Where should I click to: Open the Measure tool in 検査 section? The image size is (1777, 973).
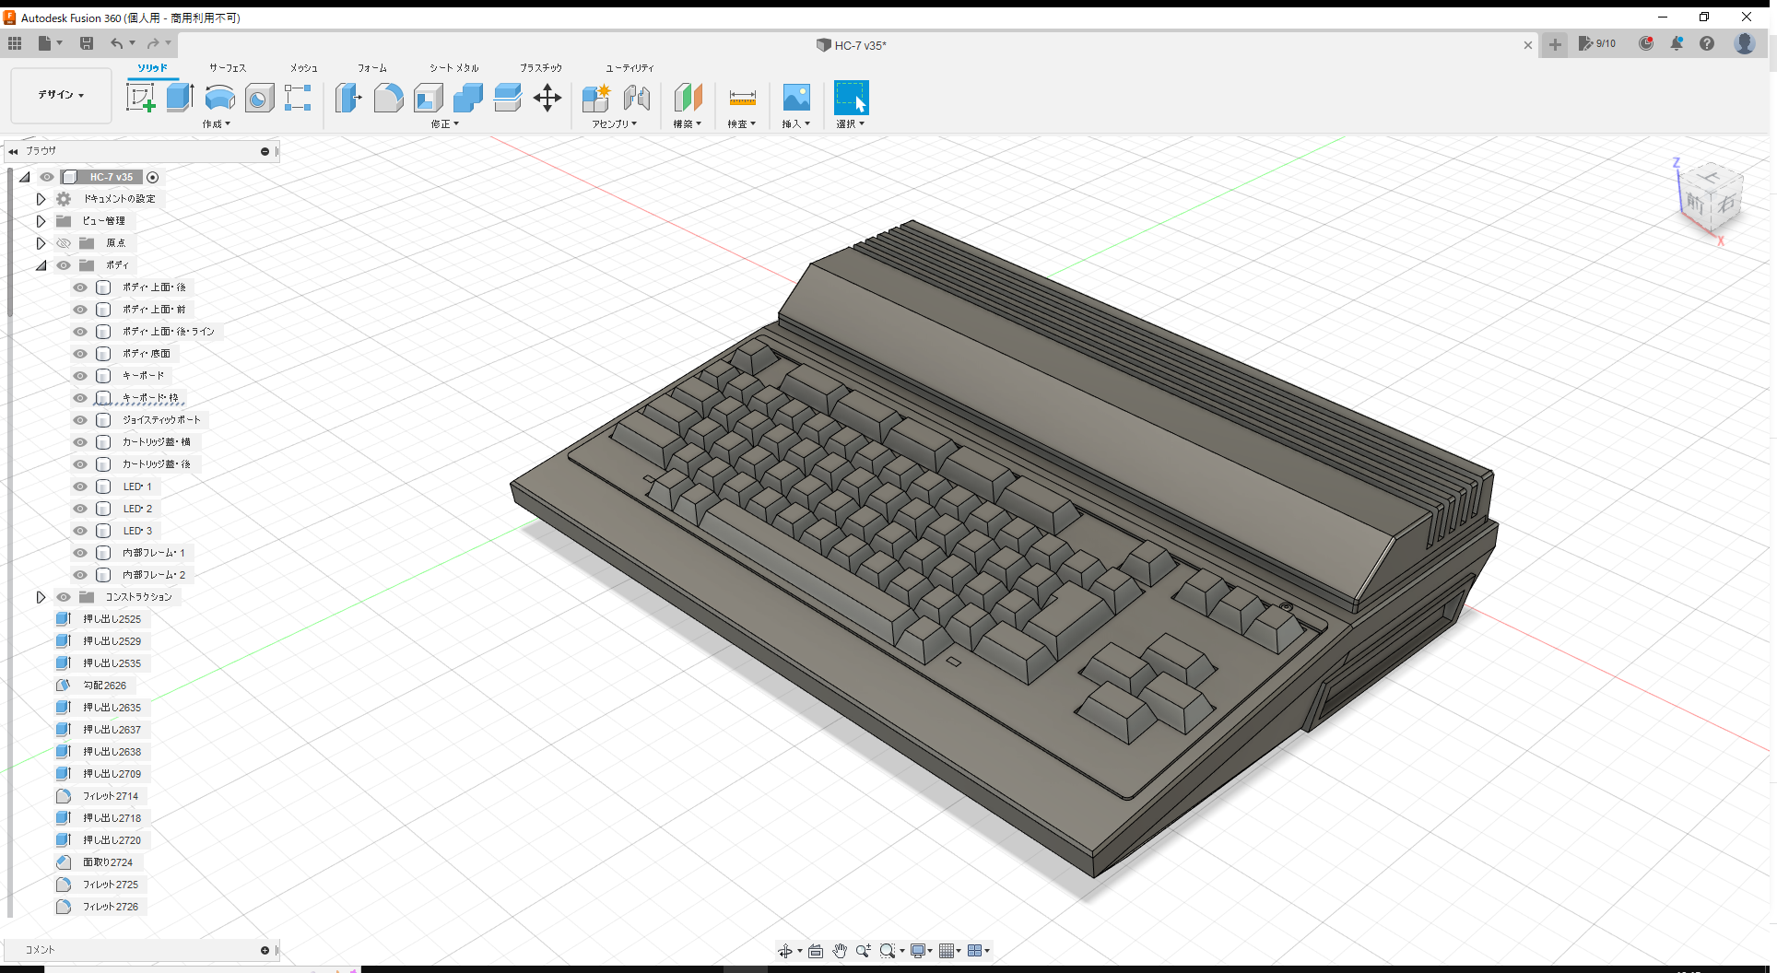742,97
